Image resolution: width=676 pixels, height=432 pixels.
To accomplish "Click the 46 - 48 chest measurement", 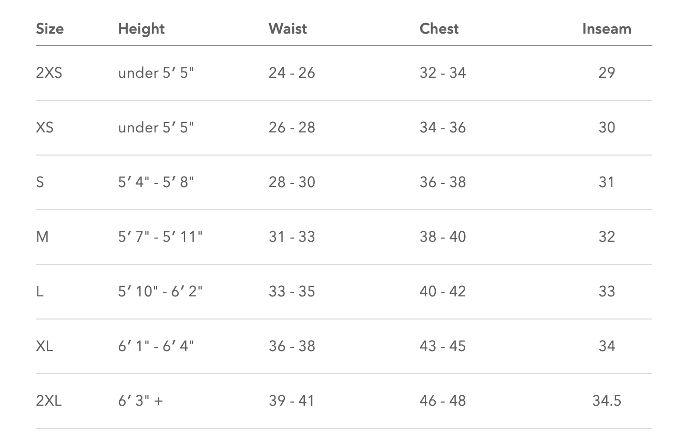I will point(443,400).
